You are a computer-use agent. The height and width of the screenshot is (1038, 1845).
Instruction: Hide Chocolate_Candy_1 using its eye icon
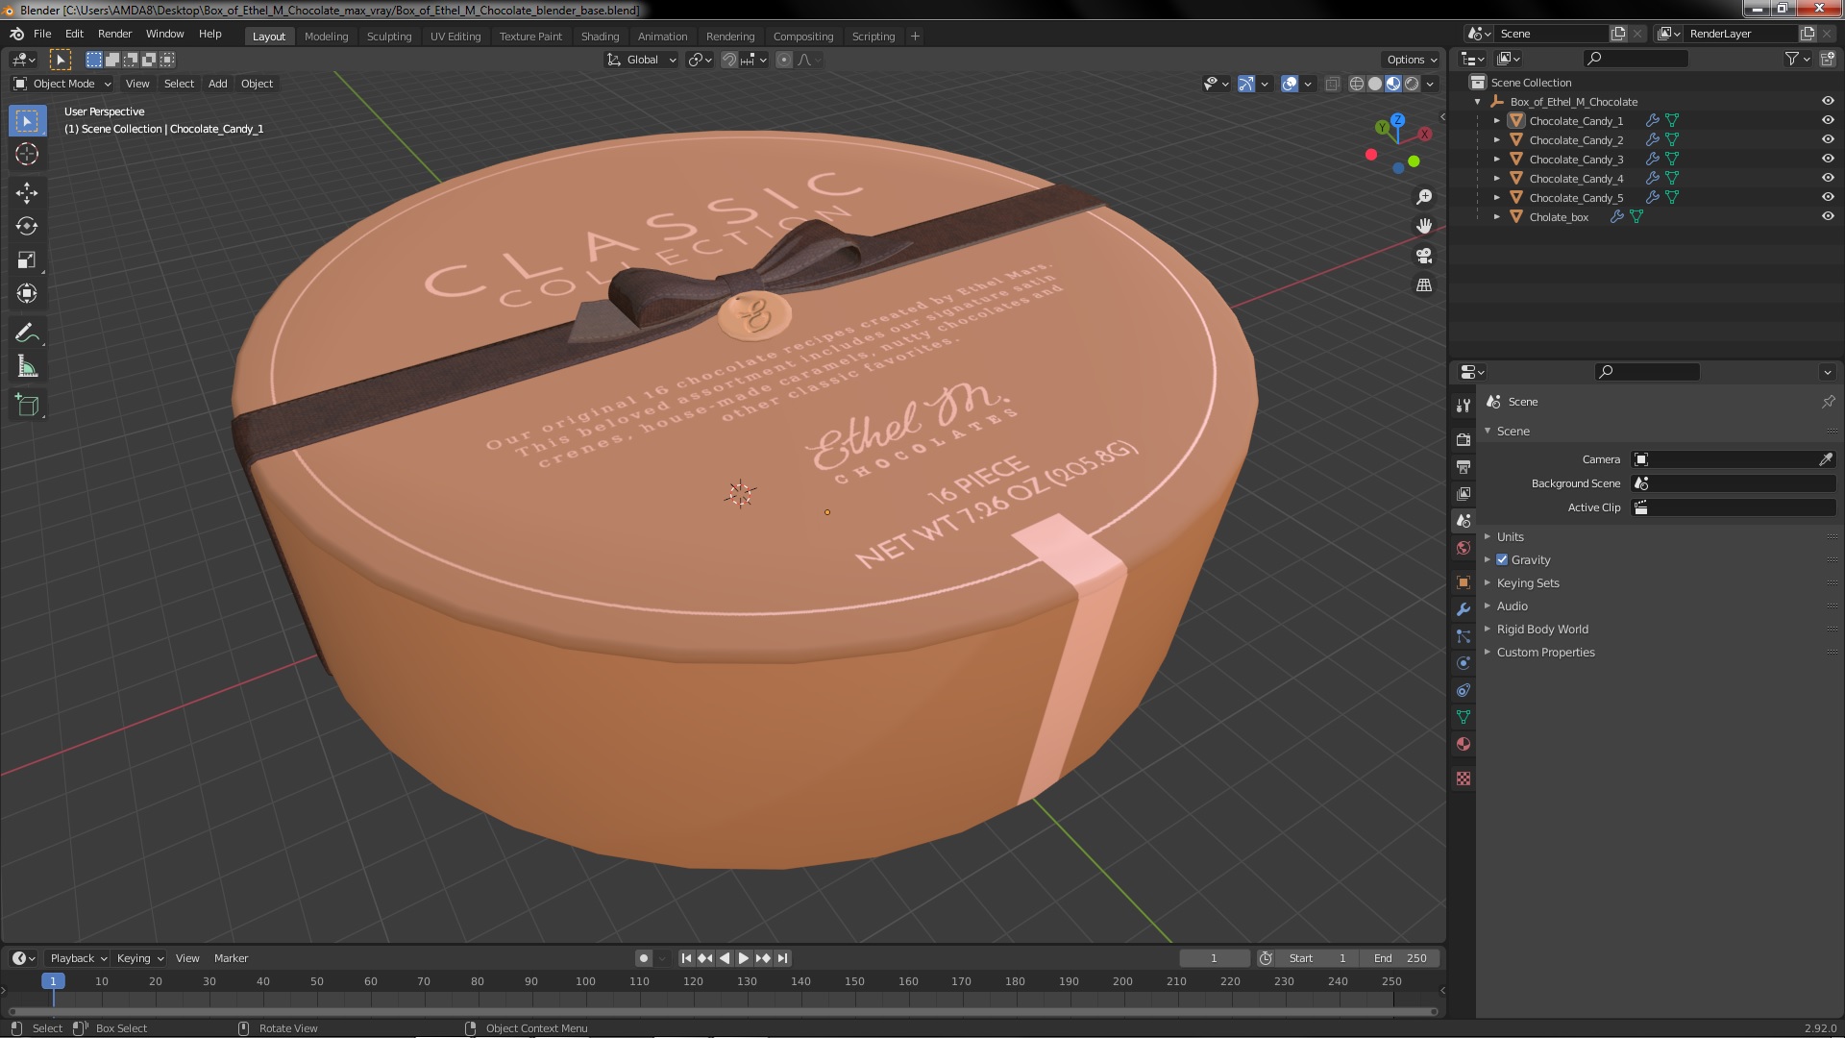click(1828, 120)
